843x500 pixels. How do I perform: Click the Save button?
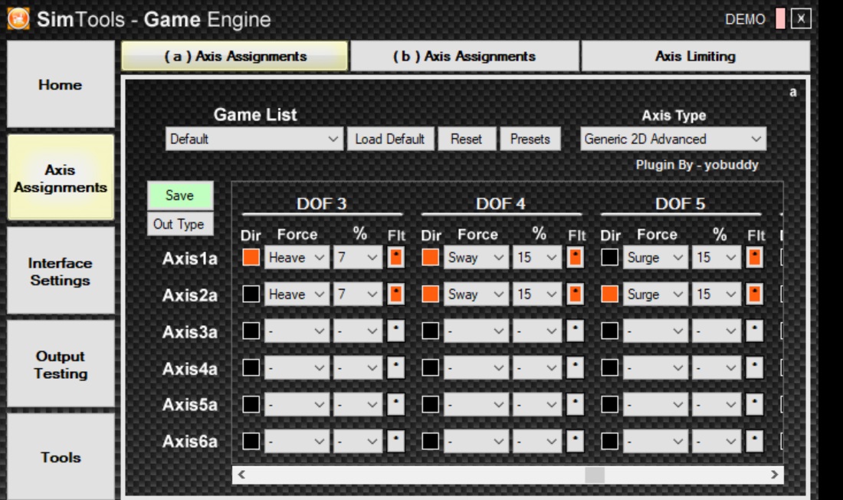click(x=180, y=196)
